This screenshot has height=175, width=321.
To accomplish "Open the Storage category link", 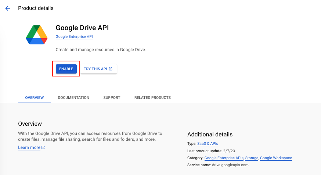I will [x=252, y=158].
